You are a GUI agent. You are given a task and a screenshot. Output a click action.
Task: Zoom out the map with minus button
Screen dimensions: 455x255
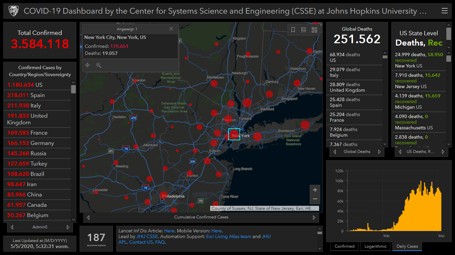pos(315,199)
